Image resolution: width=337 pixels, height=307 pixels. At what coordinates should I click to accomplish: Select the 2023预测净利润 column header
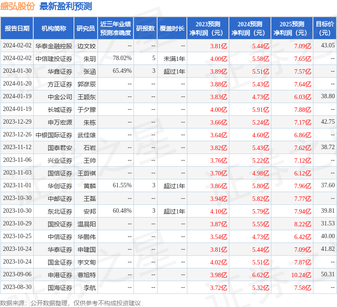point(208,28)
